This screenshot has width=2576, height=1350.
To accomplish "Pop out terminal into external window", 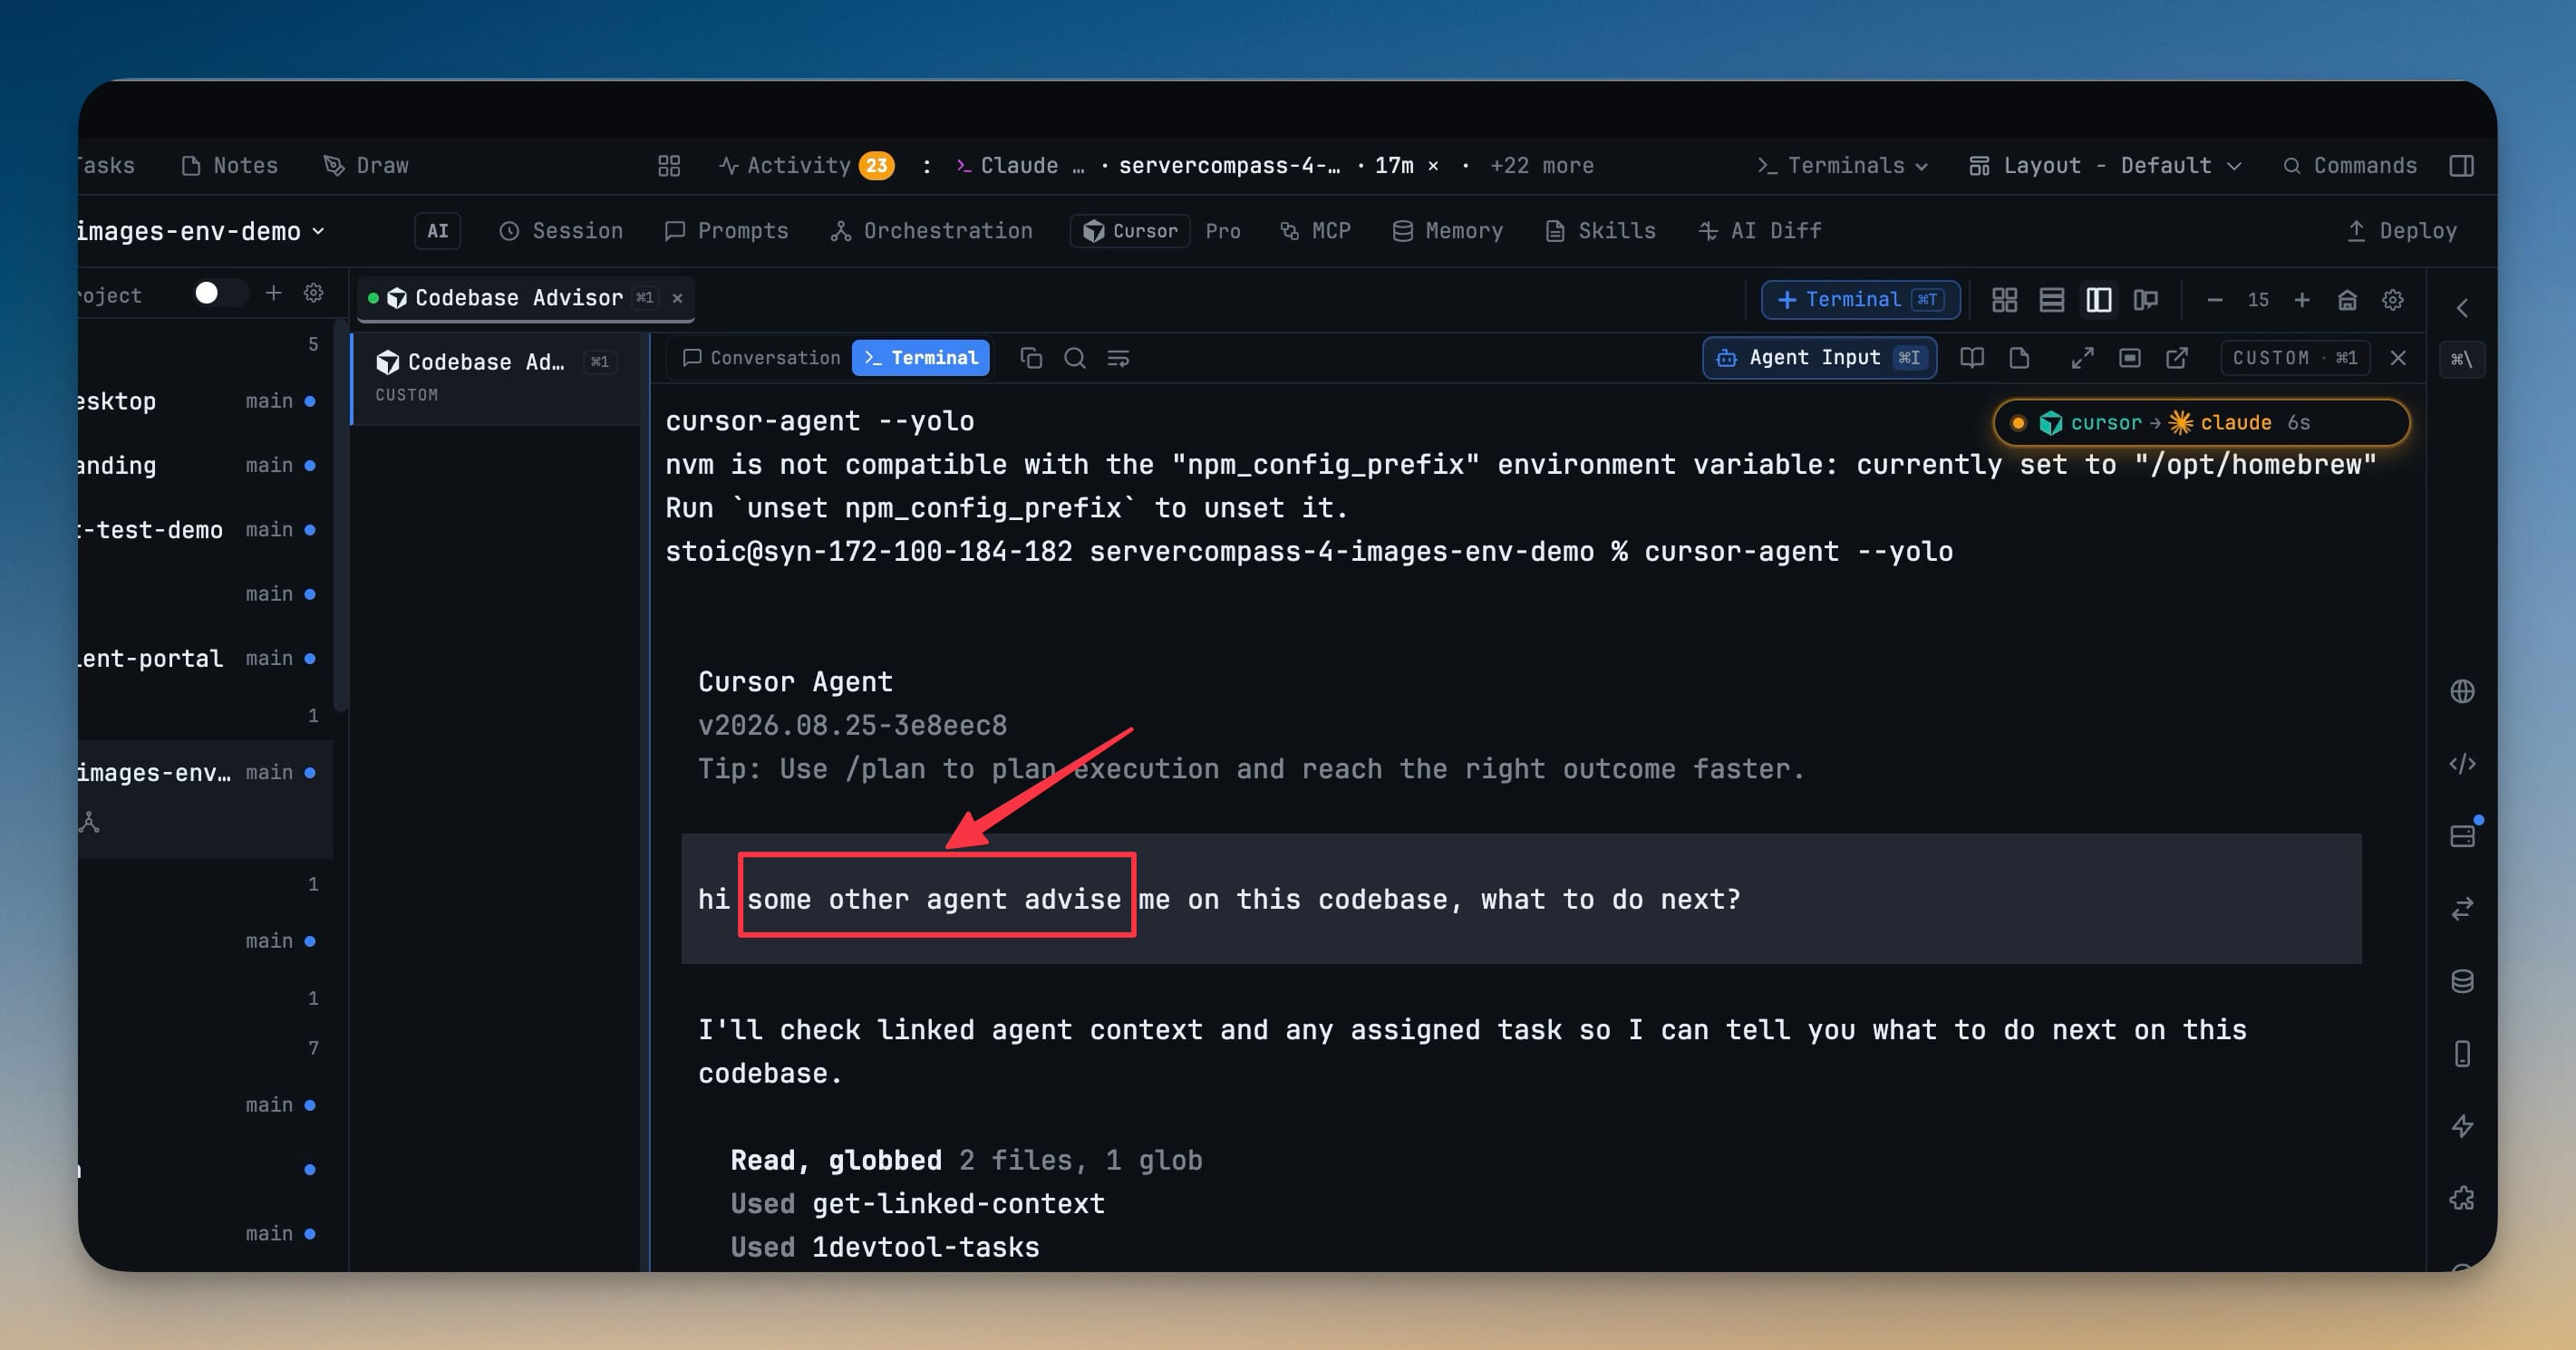I will 2176,358.
